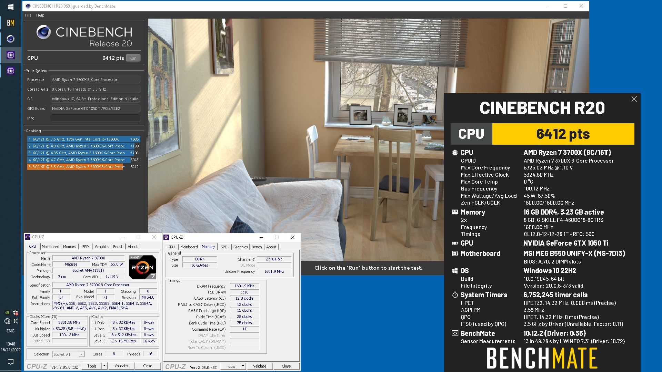The height and width of the screenshot is (372, 662).
Task: Open SPD tab in CPU-Z memory timings window
Action: click(x=224, y=247)
